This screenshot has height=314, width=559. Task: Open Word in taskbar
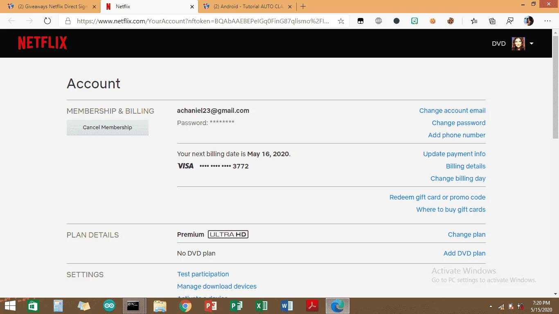pos(286,305)
